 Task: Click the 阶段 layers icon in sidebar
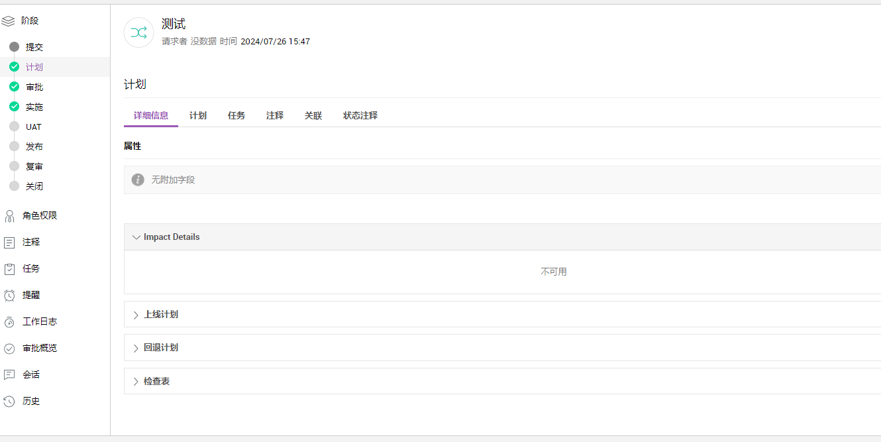(x=8, y=21)
